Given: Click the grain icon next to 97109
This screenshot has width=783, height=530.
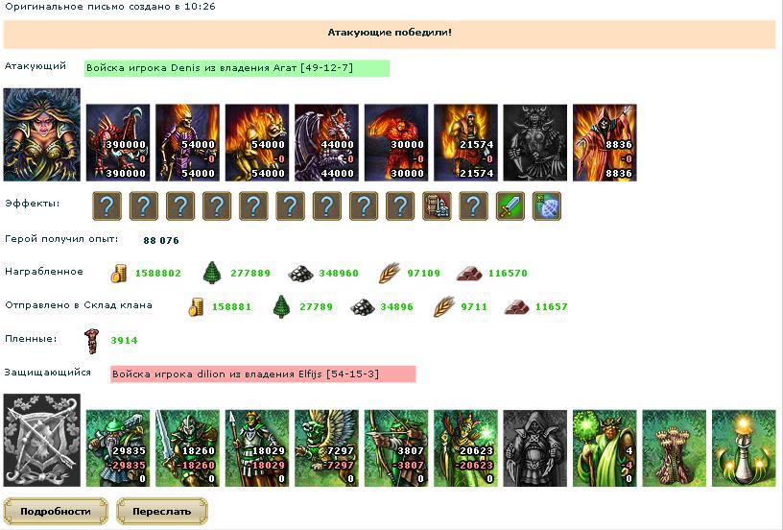Looking at the screenshot, I should point(389,274).
